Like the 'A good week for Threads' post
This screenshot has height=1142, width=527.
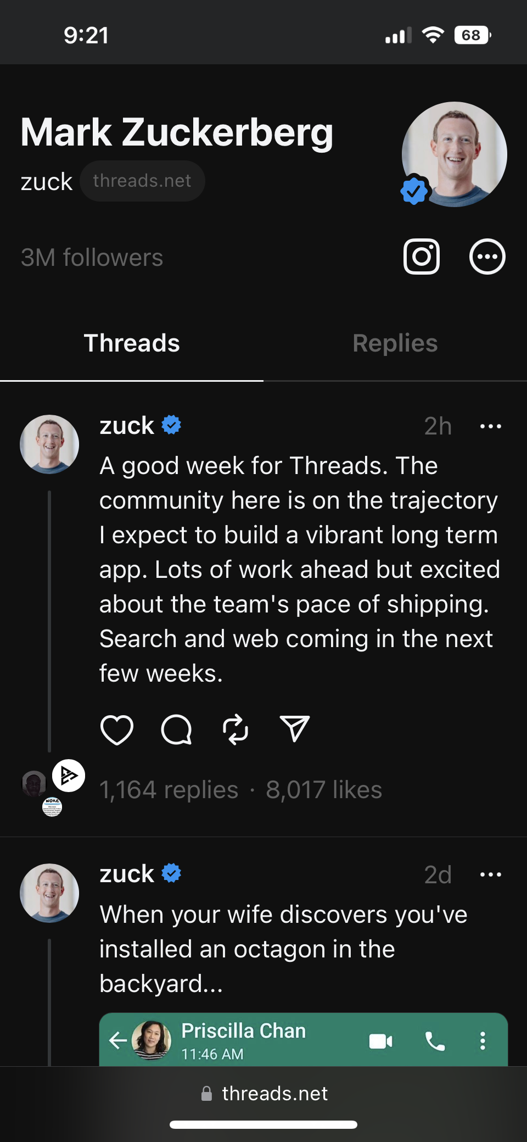117,730
